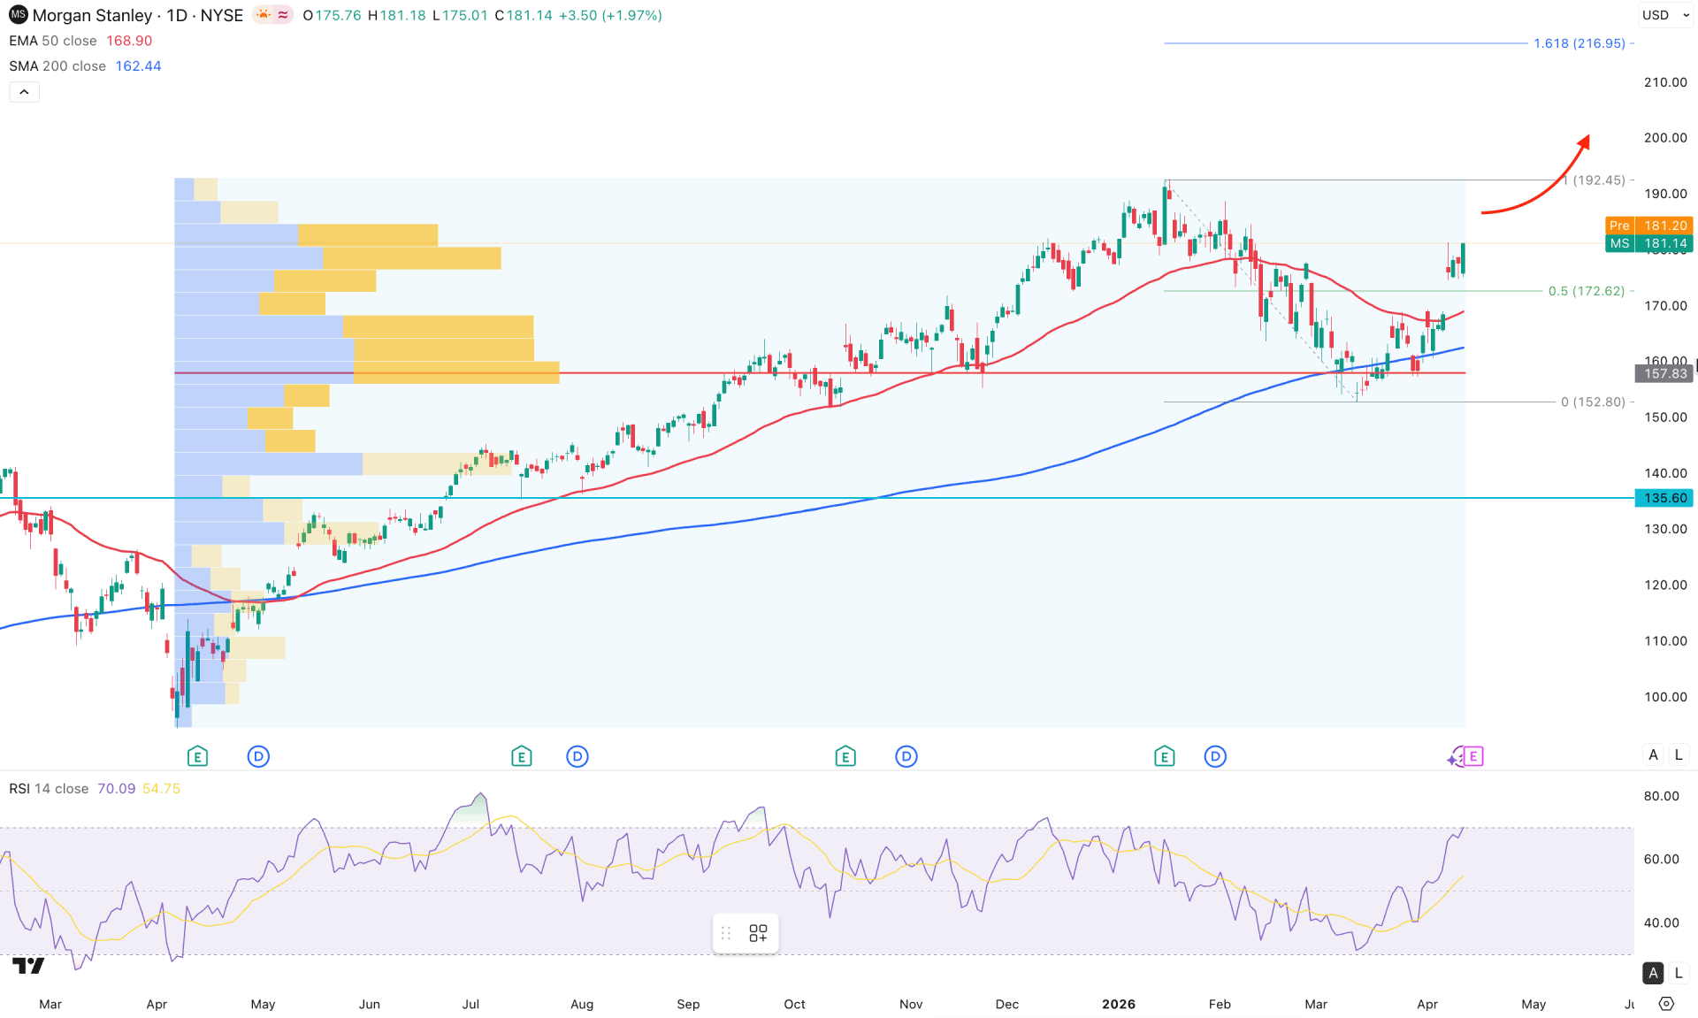Expand the timeframe selector showing 1D

click(x=177, y=15)
